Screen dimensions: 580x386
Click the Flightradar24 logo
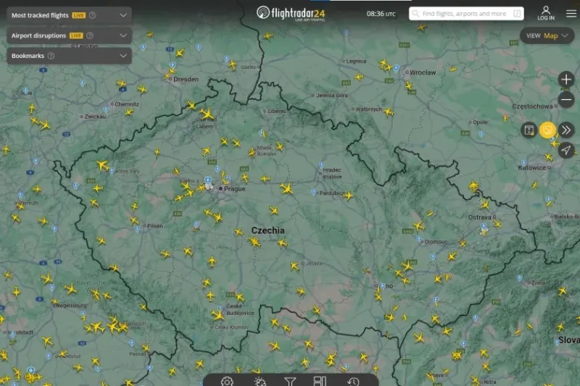click(291, 14)
